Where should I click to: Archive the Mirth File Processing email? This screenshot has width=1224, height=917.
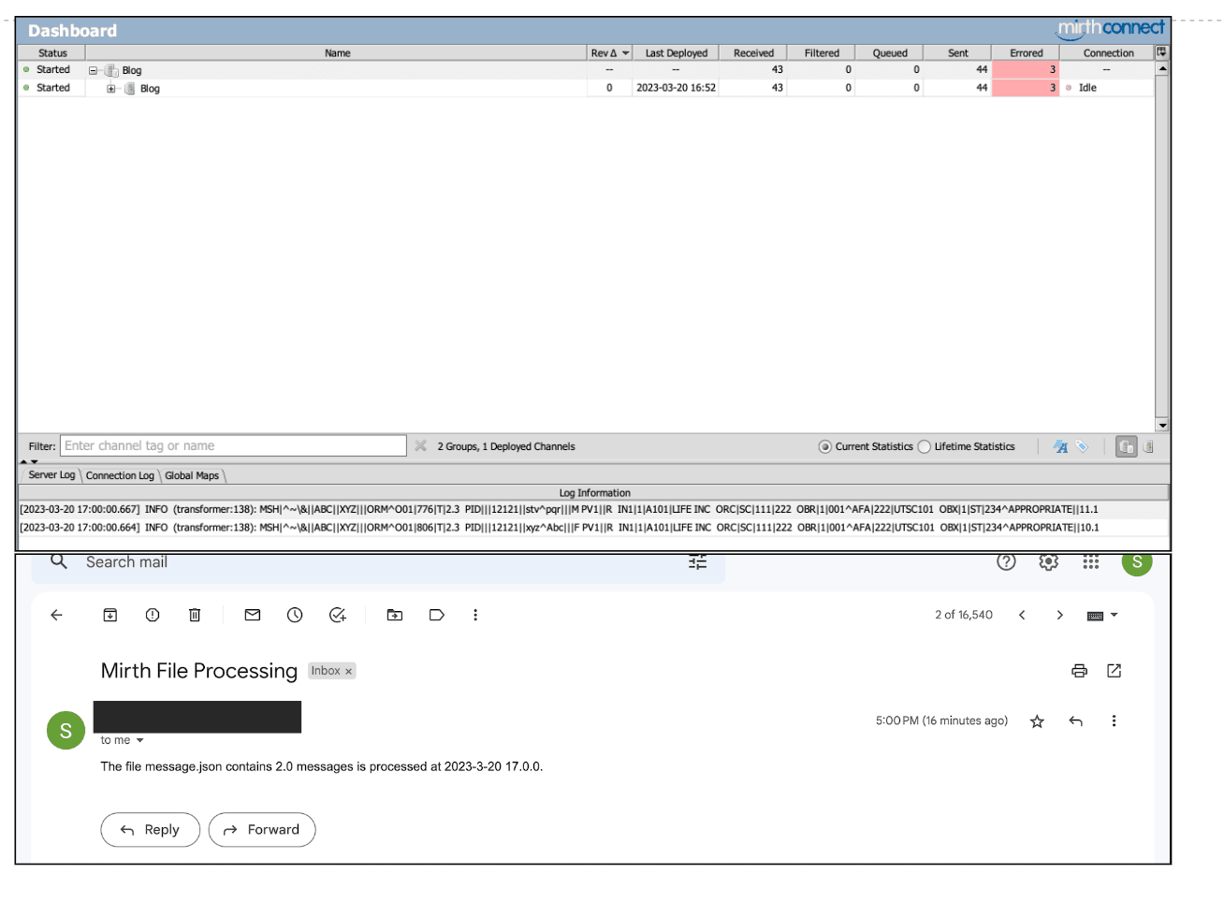click(109, 615)
